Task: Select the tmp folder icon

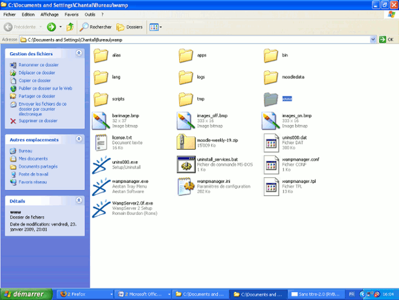Action: click(186, 99)
